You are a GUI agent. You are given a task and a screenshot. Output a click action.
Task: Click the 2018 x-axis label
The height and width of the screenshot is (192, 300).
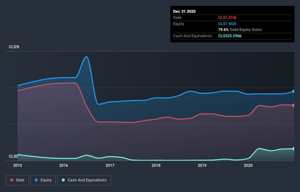(156, 165)
